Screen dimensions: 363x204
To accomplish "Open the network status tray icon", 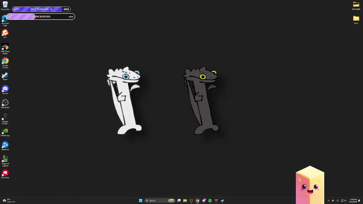I will pos(342,201).
